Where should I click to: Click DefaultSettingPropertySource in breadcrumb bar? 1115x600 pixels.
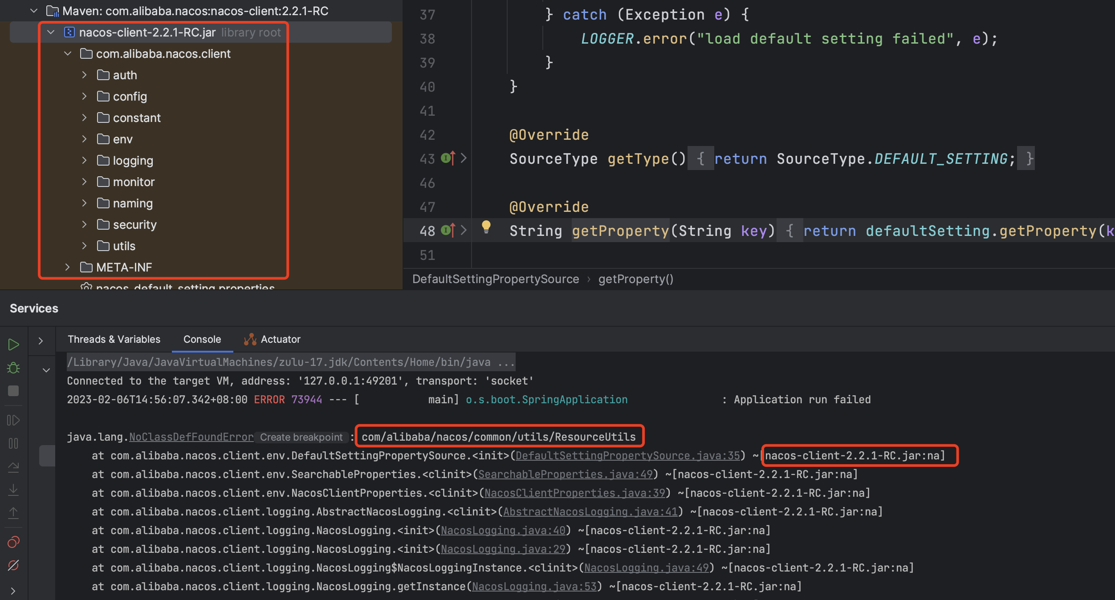coord(495,279)
